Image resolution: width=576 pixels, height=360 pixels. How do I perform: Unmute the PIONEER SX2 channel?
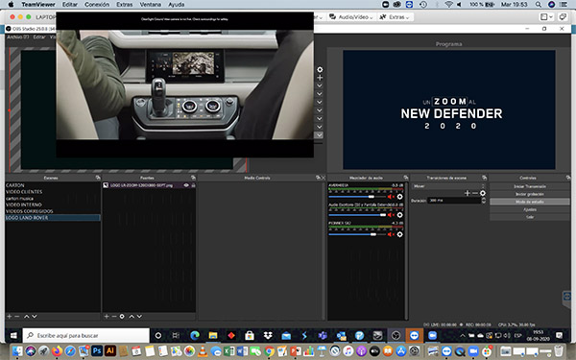391,234
